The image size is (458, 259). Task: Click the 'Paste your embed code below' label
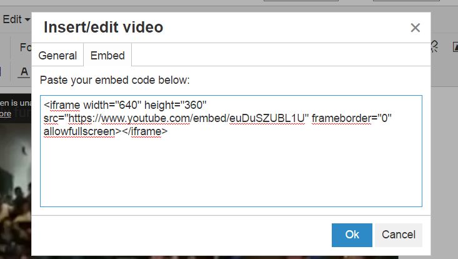[115, 80]
